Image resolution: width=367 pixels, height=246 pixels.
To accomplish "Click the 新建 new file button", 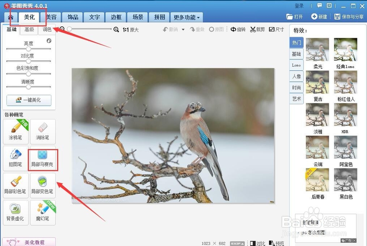I will tap(319, 17).
